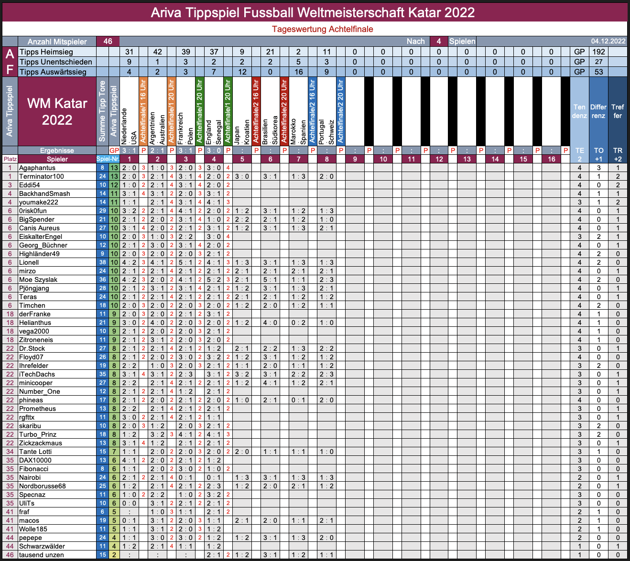The width and height of the screenshot is (630, 561).
Task: Click the Ergebnisse row label
Action: [57, 151]
